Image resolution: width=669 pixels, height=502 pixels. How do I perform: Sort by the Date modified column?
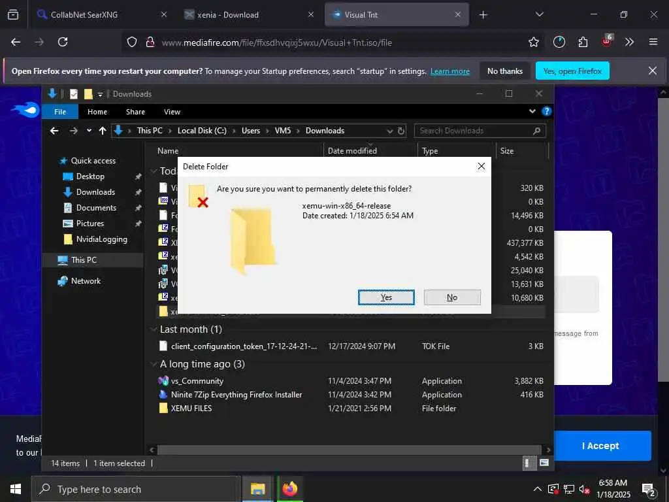click(x=352, y=151)
